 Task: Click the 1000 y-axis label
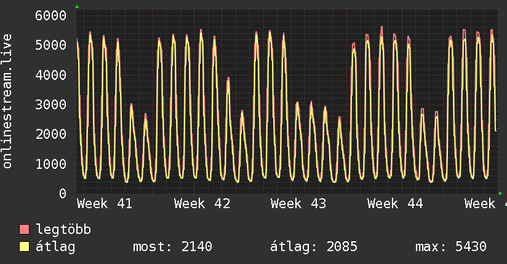(x=51, y=164)
